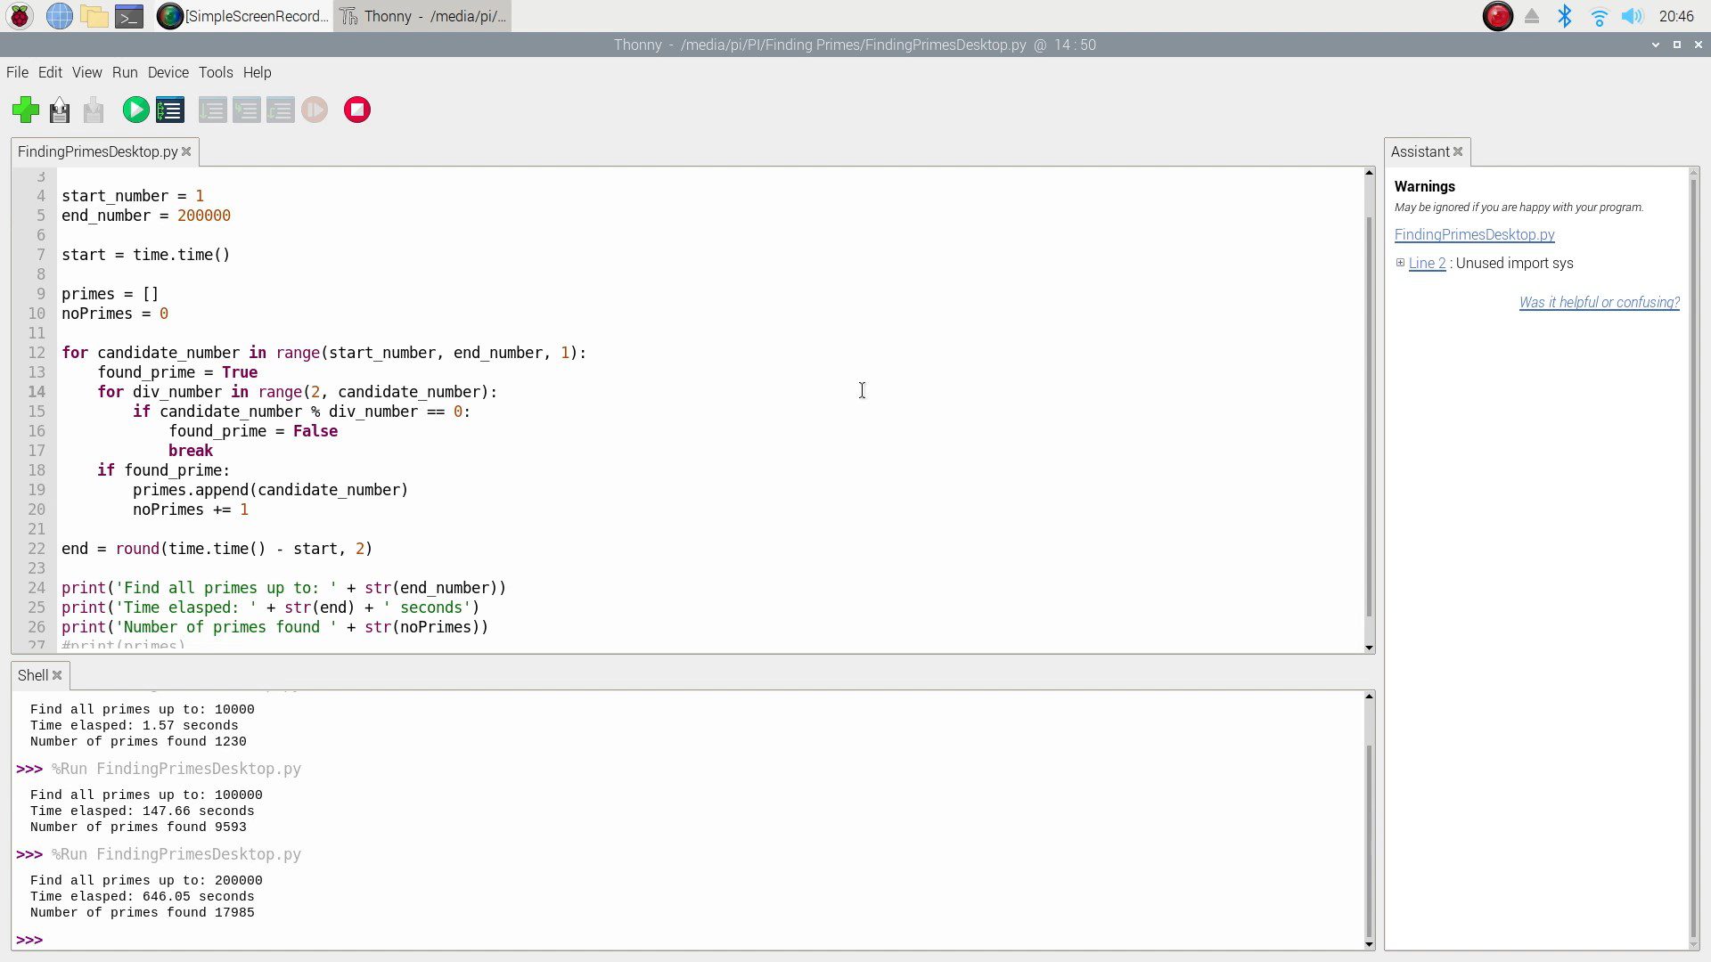The width and height of the screenshot is (1711, 962).
Task: Open the Raspberry Pi main menu
Action: [x=20, y=16]
